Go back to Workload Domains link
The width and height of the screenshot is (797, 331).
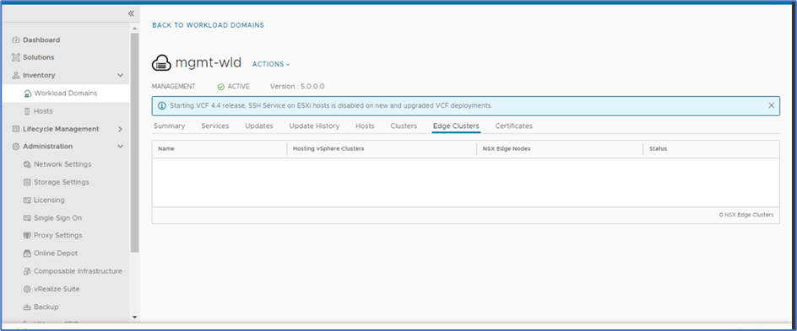(x=208, y=24)
